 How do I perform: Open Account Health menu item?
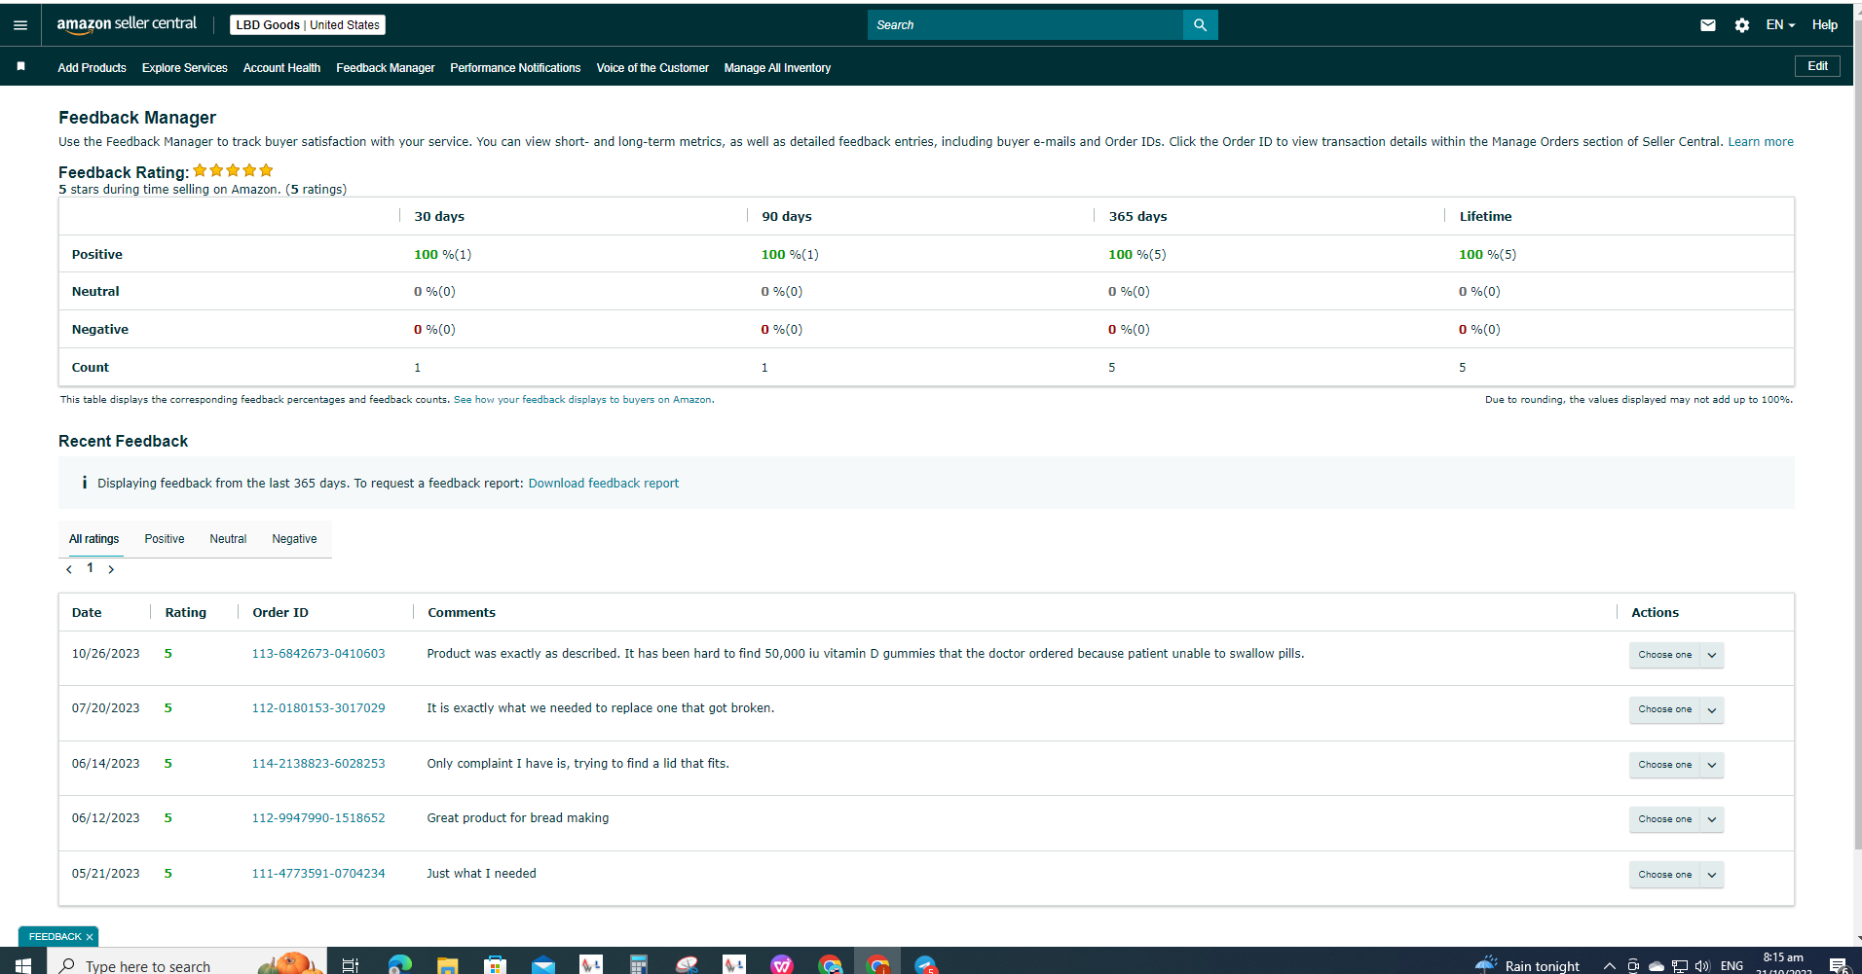(281, 68)
